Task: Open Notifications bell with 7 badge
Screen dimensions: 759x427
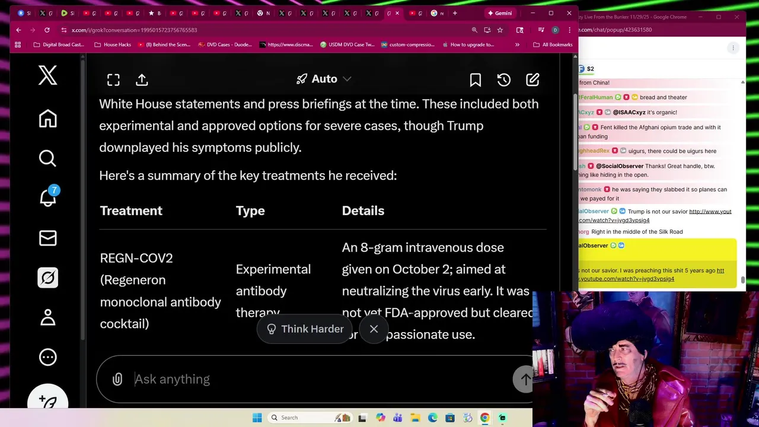Action: [49, 196]
